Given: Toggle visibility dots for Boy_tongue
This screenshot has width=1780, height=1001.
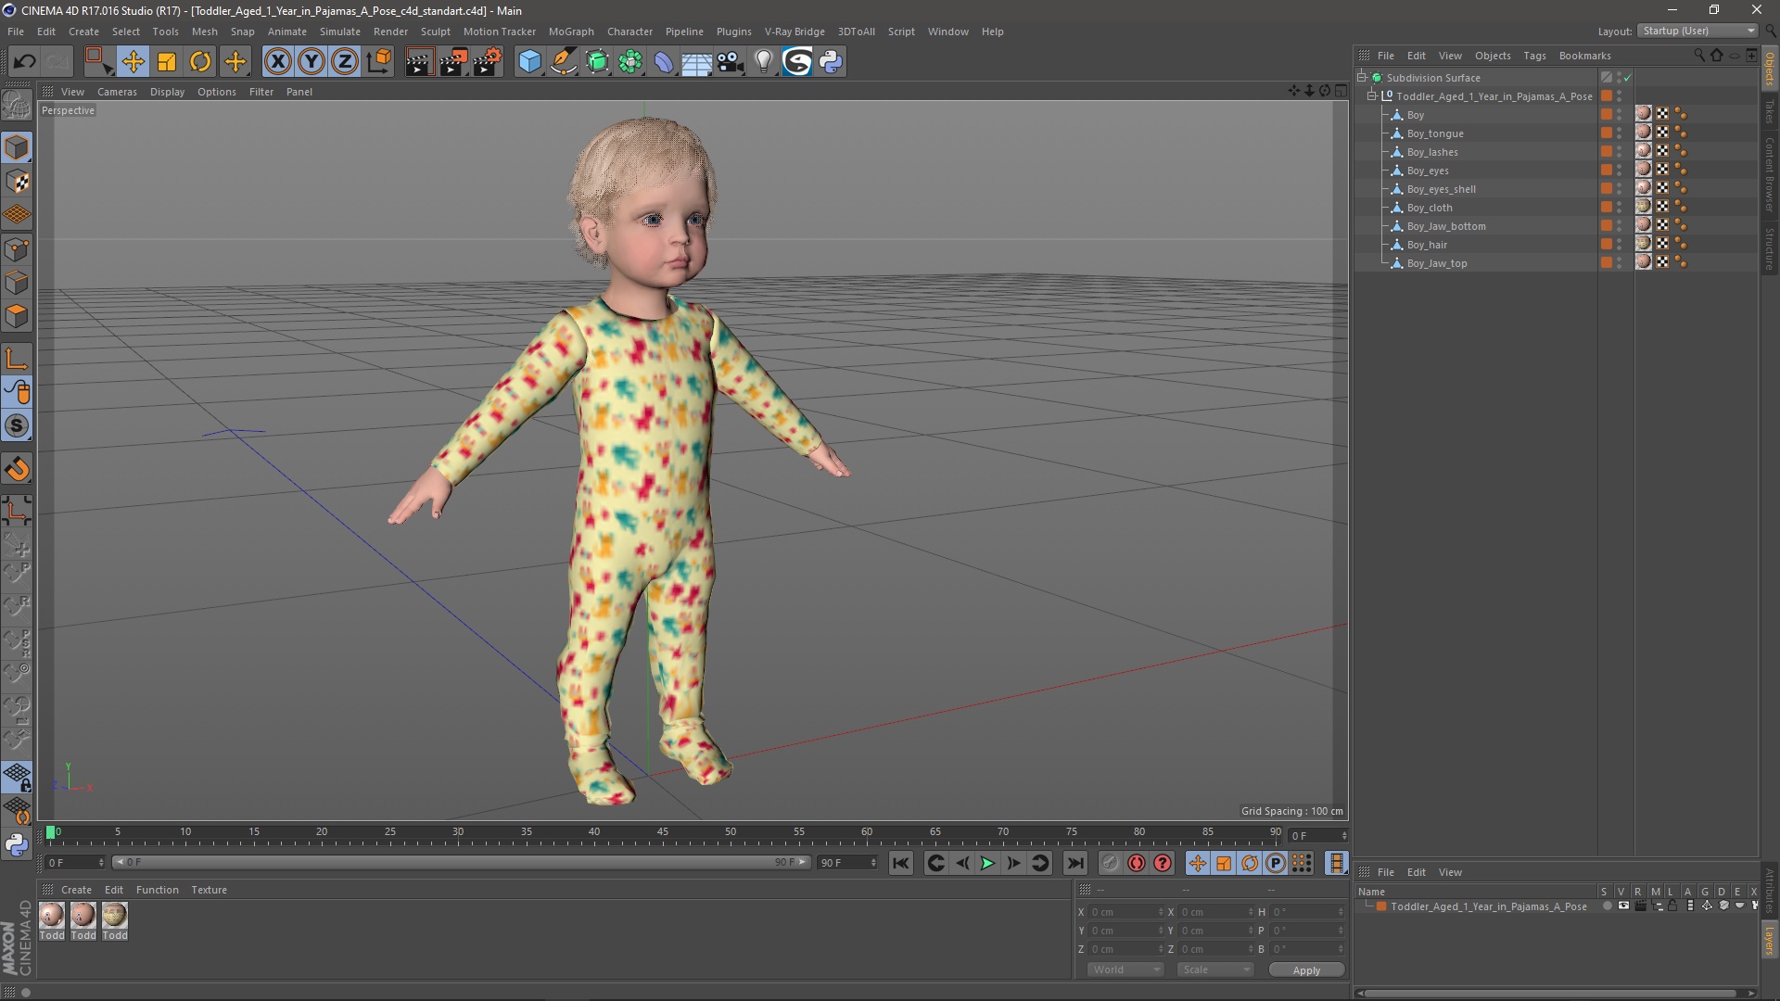Looking at the screenshot, I should click(1620, 133).
